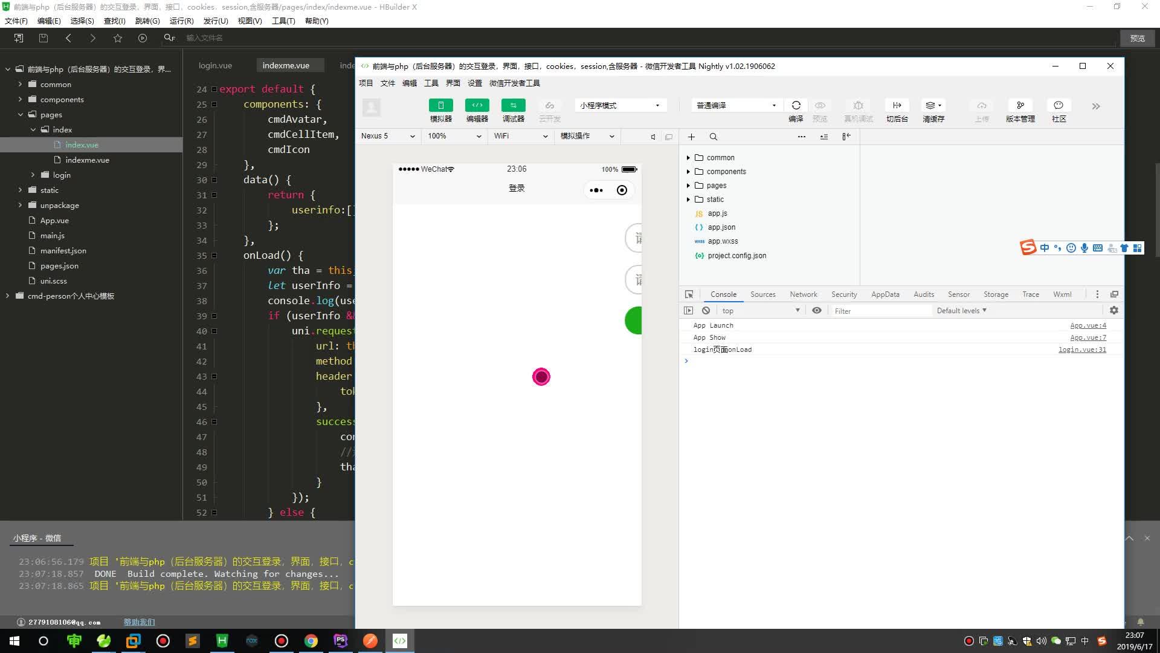This screenshot has width=1160, height=653.
Task: Click the 真机调试 remote debug icon
Action: click(859, 105)
